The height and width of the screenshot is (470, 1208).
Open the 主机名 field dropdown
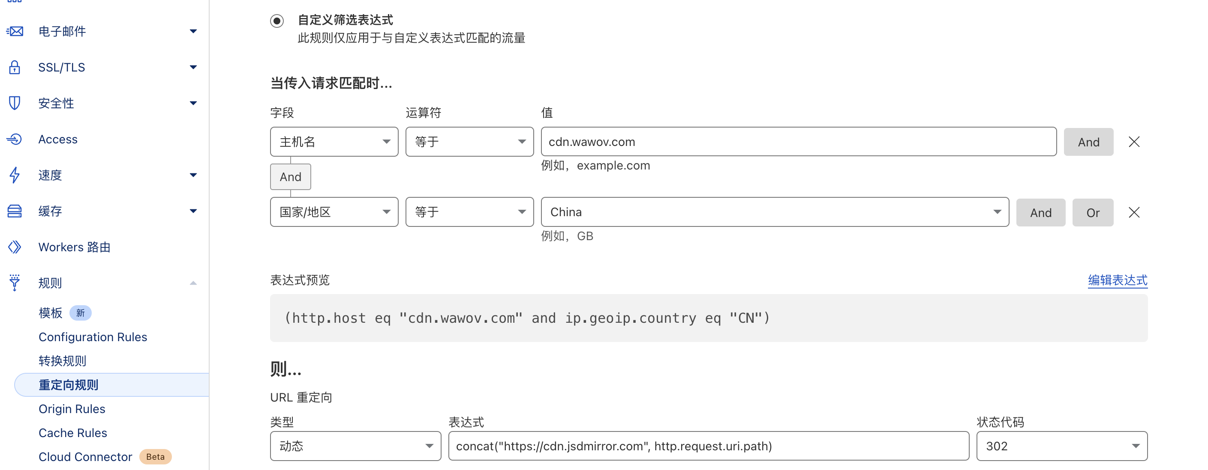pyautogui.click(x=334, y=142)
